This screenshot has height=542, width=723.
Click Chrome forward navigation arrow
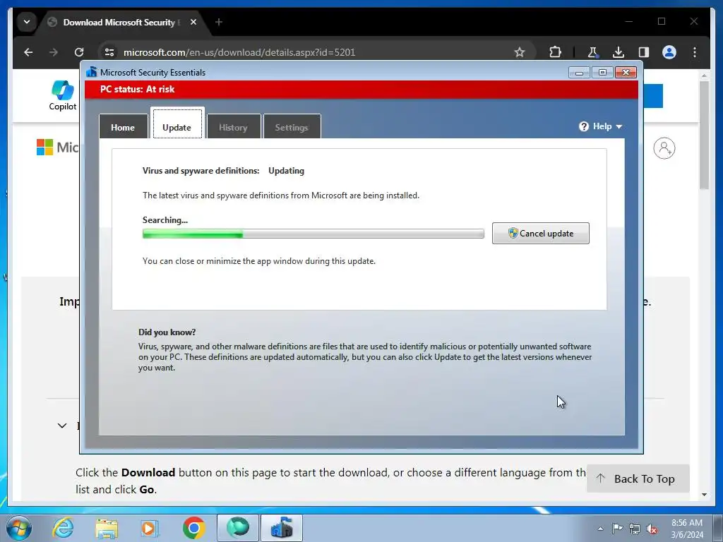pos(54,52)
